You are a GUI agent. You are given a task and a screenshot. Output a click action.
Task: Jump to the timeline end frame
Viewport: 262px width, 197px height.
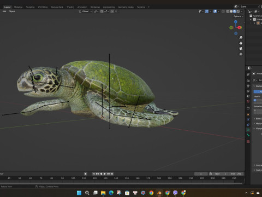tap(112, 173)
